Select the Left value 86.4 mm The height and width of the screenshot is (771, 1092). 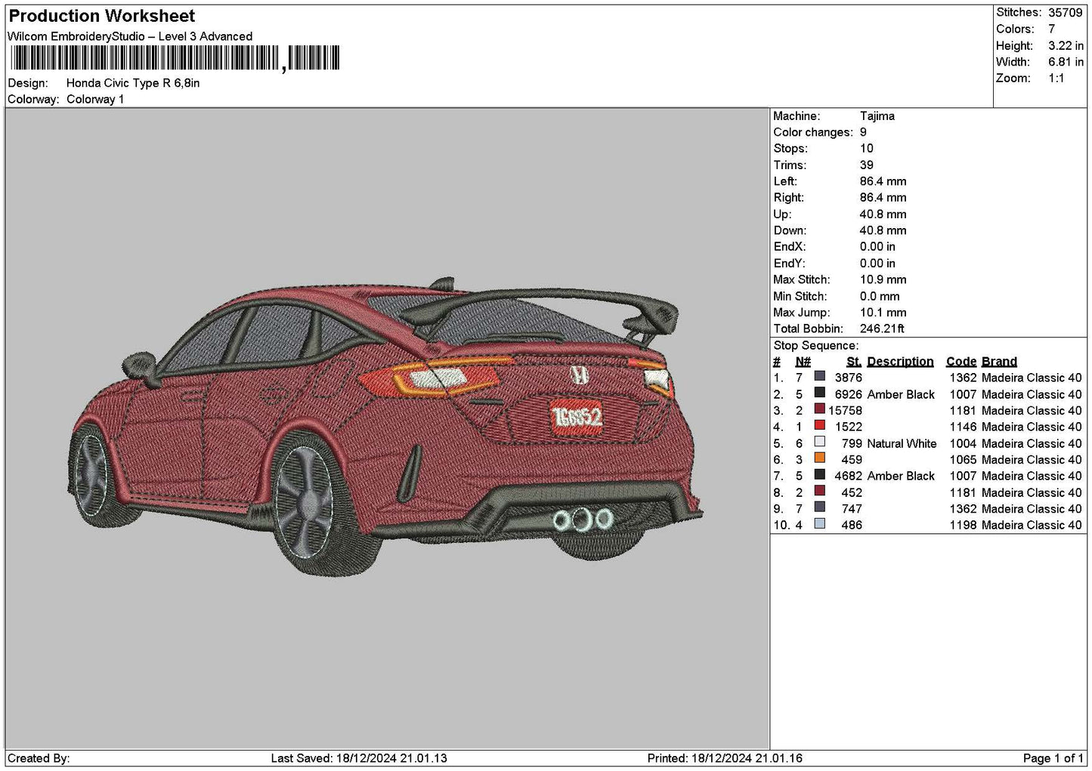point(883,181)
